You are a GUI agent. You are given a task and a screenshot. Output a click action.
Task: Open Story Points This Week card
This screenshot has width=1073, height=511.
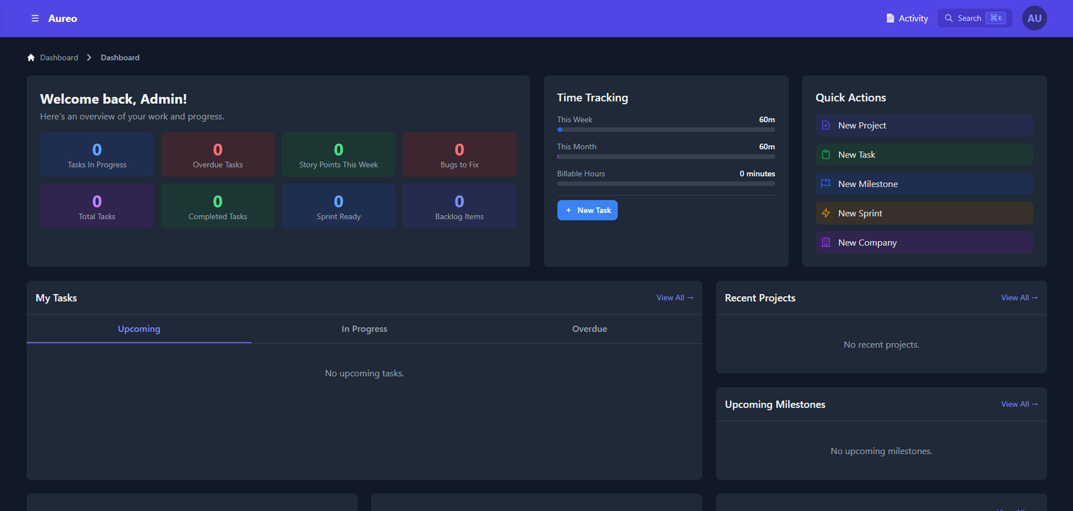click(339, 154)
